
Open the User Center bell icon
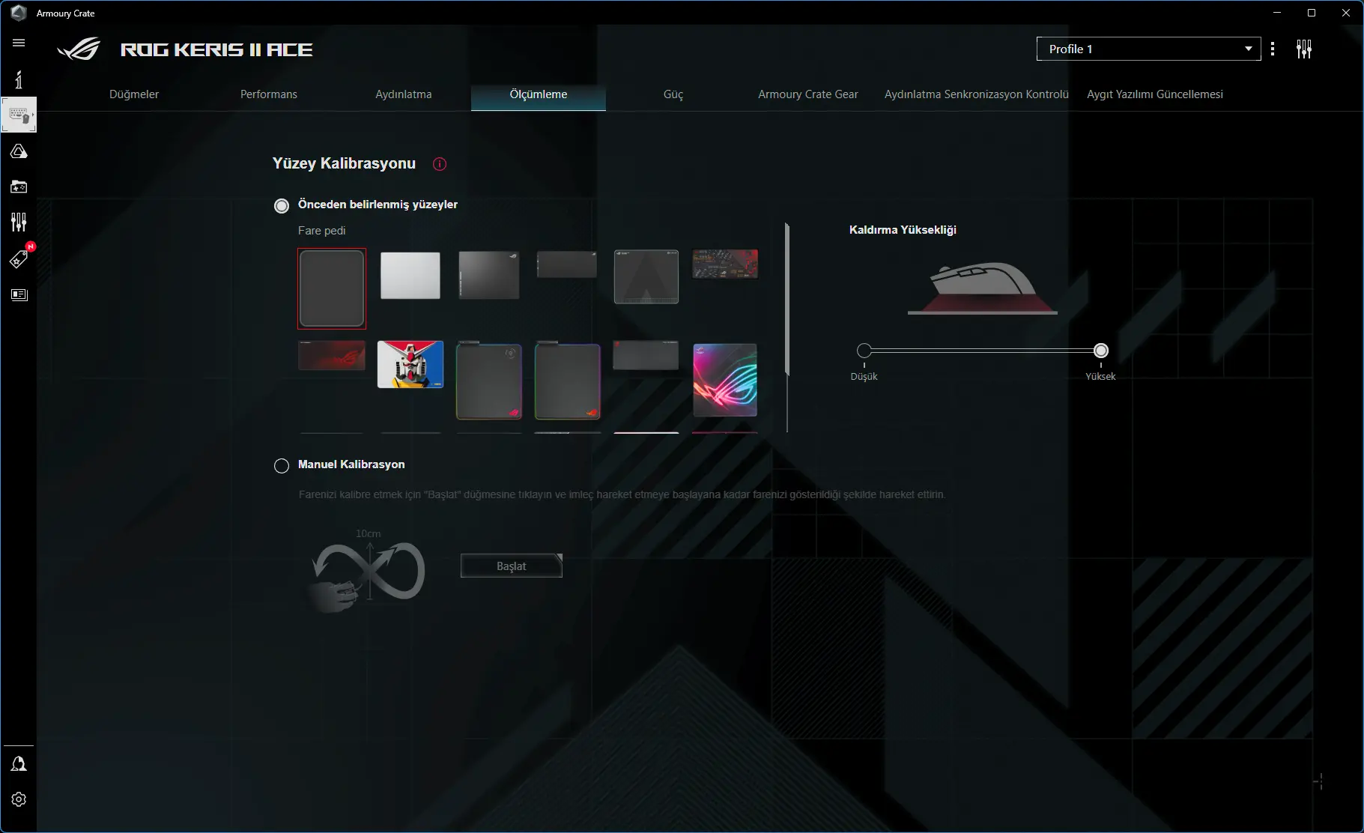(x=19, y=764)
